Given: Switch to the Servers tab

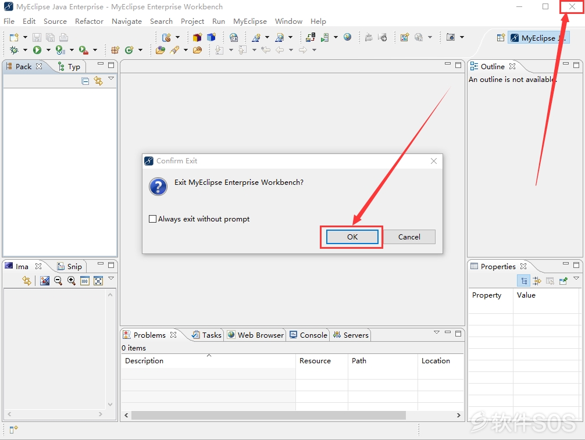Looking at the screenshot, I should coord(351,335).
